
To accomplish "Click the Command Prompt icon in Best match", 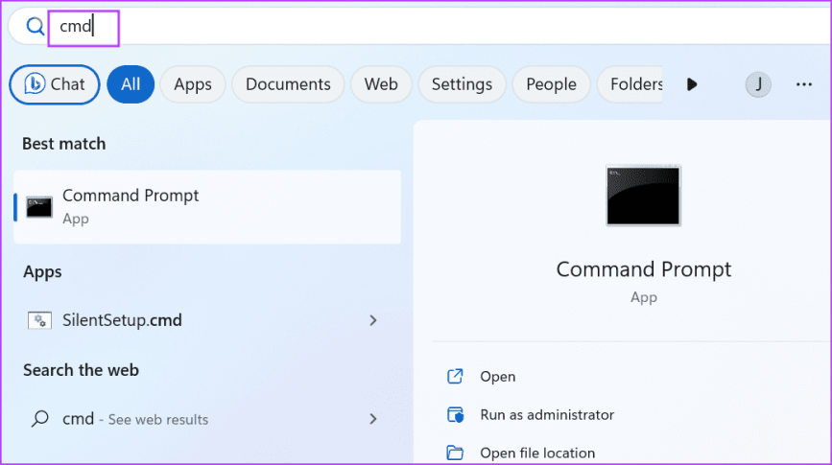I will [39, 206].
